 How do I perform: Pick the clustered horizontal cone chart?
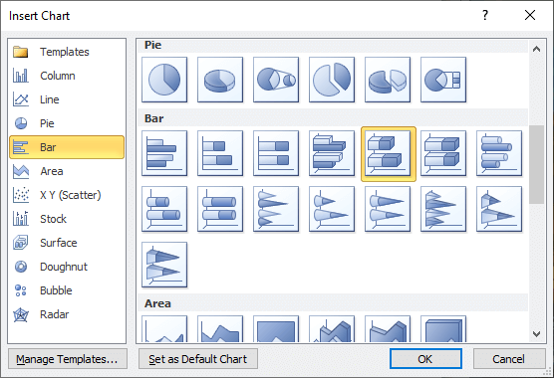(276, 209)
